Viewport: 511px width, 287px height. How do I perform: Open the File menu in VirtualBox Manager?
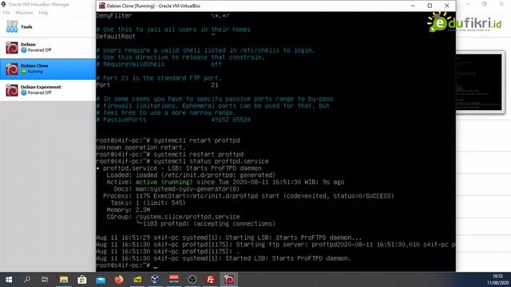click(6, 13)
